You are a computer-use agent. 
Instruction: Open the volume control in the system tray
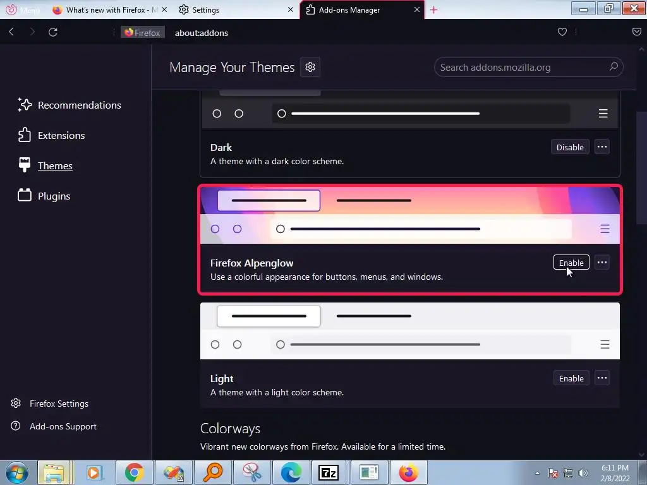(583, 473)
